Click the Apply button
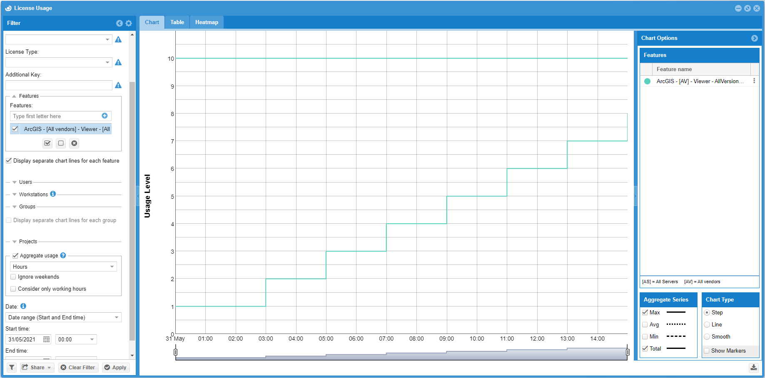 coord(115,368)
